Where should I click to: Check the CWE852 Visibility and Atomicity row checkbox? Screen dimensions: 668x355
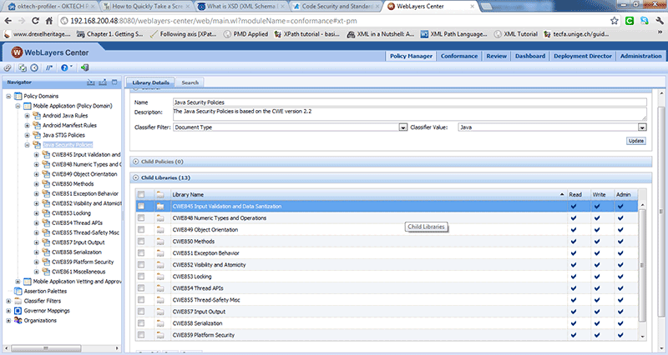click(x=141, y=264)
